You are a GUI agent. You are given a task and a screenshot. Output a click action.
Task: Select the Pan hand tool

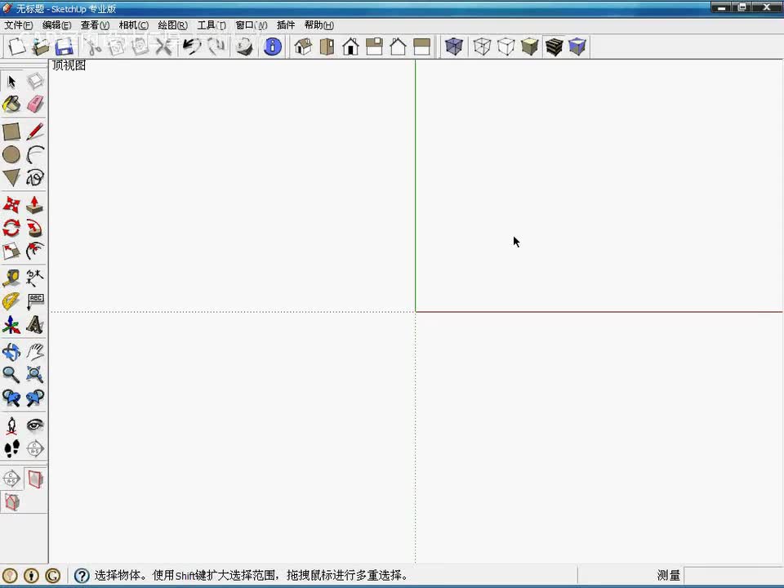point(35,352)
